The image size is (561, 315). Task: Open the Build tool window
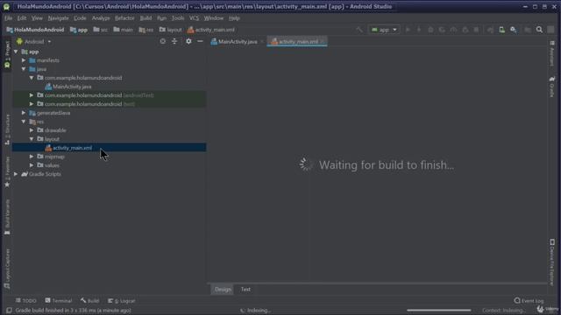[x=89, y=301]
